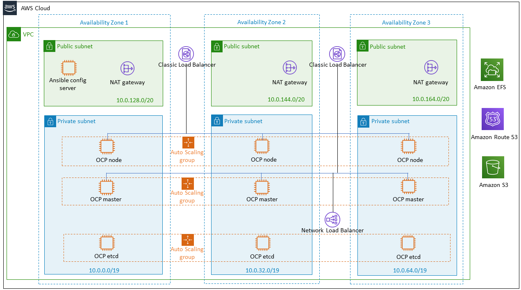Screen dimensions: 521x290
Task: Select OCP etcd instance icon in 10.0.32.0/19 subnet
Action: (262, 243)
